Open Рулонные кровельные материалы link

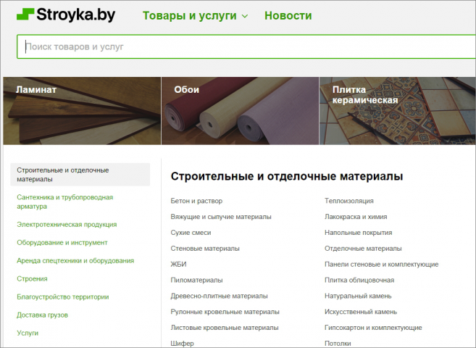coord(225,312)
